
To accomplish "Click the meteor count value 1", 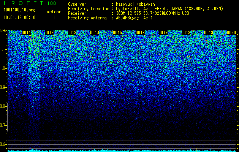I will coord(54,17).
